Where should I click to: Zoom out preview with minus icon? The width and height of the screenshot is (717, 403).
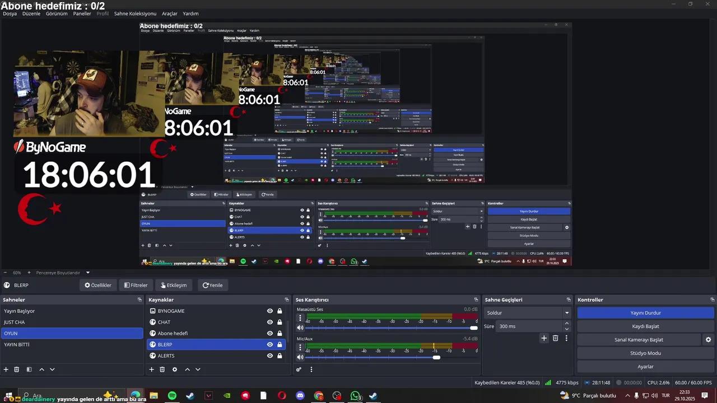tap(6, 273)
